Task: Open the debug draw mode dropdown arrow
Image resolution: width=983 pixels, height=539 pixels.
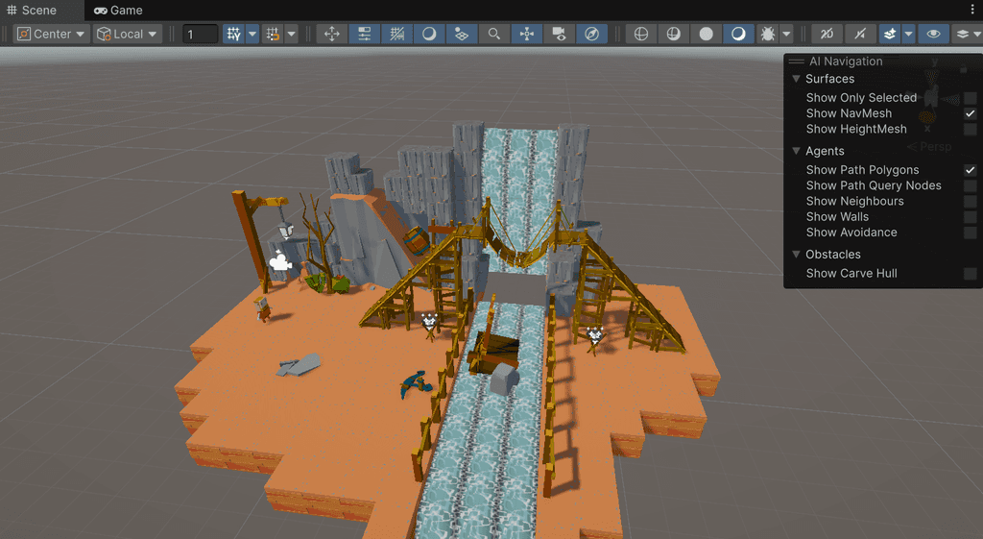Action: (x=786, y=34)
